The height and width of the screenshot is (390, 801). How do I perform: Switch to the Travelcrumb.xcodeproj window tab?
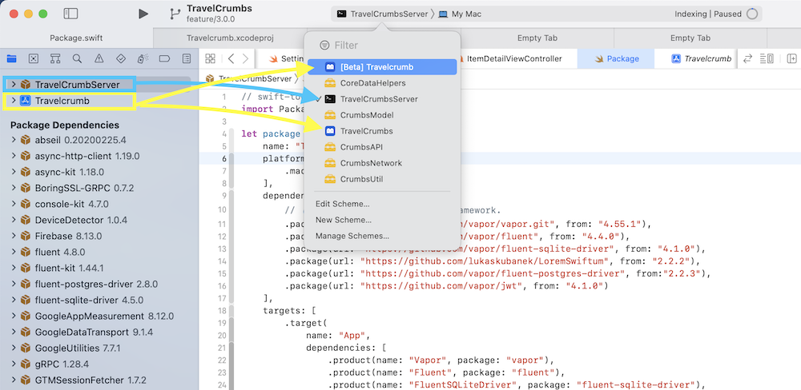point(228,38)
